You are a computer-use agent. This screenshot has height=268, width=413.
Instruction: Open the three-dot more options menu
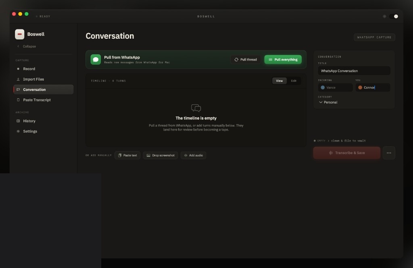[389, 153]
